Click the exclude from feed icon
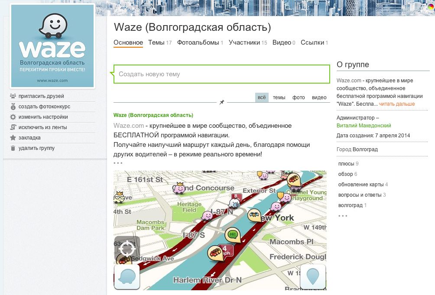 pos(13,127)
